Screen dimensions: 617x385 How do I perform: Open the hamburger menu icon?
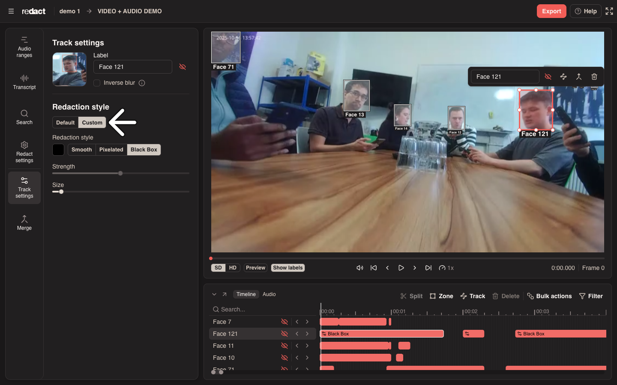point(11,11)
